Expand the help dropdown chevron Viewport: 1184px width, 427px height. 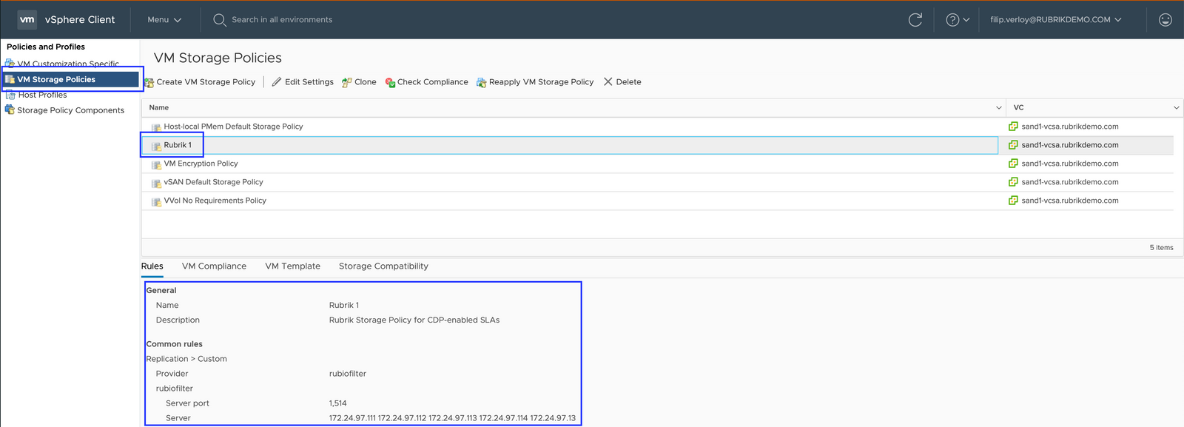966,20
